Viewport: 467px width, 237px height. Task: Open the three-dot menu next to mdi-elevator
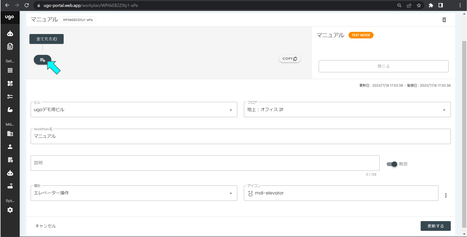click(x=446, y=195)
